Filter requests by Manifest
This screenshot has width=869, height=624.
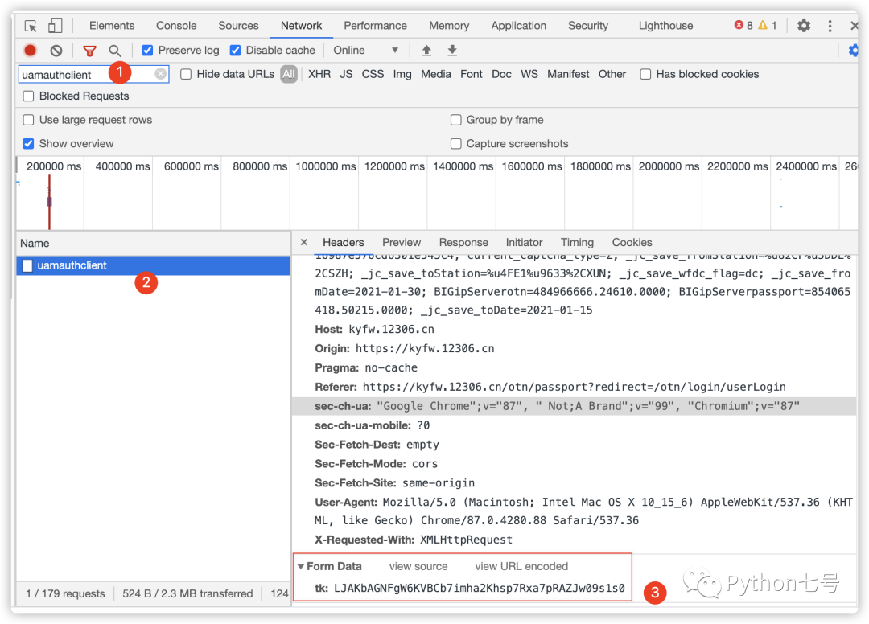click(568, 74)
